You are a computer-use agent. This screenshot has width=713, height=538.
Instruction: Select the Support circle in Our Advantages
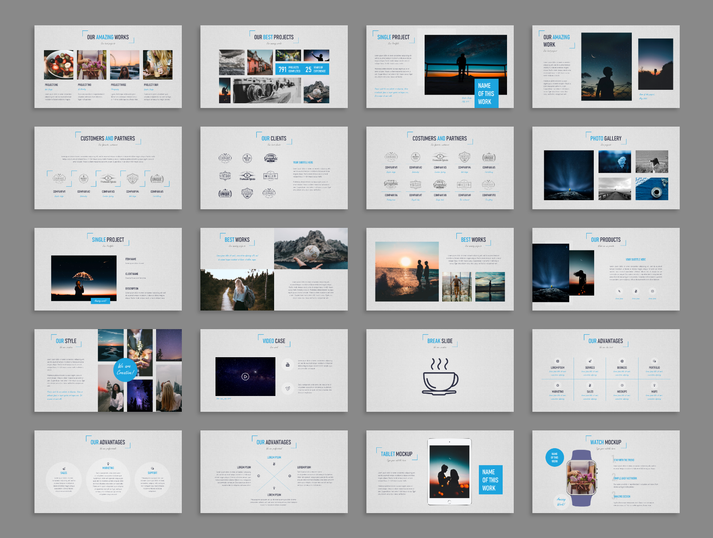pos(153,480)
